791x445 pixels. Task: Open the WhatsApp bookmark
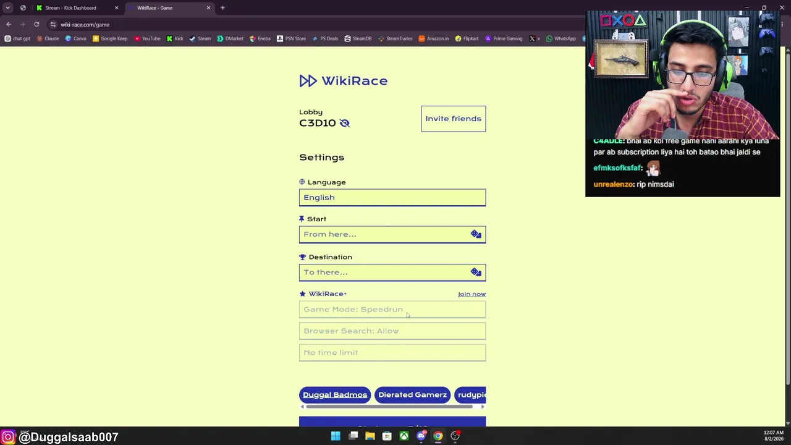click(560, 38)
